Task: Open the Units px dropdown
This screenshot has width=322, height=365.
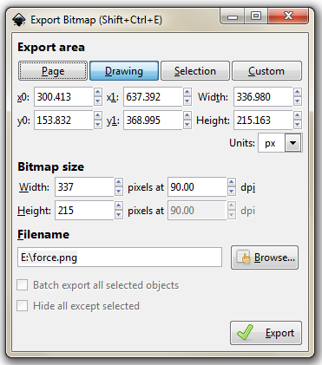Action: coord(280,143)
